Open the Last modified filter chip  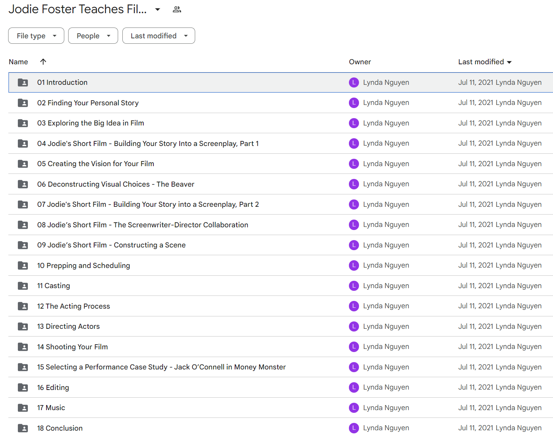pyautogui.click(x=159, y=36)
